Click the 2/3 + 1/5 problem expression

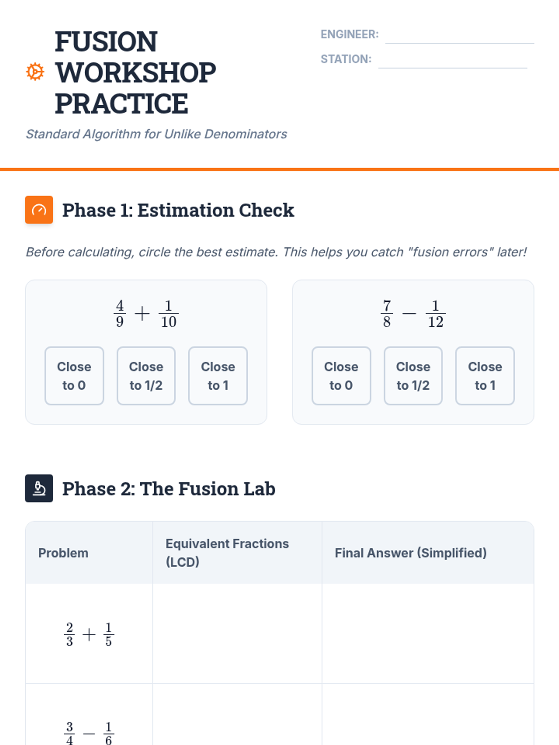89,634
